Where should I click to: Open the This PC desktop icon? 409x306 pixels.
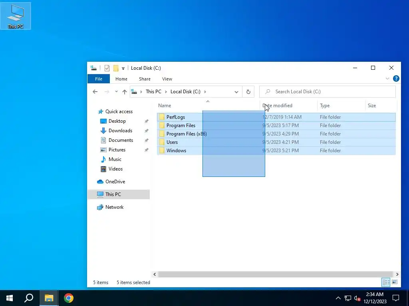(x=16, y=16)
